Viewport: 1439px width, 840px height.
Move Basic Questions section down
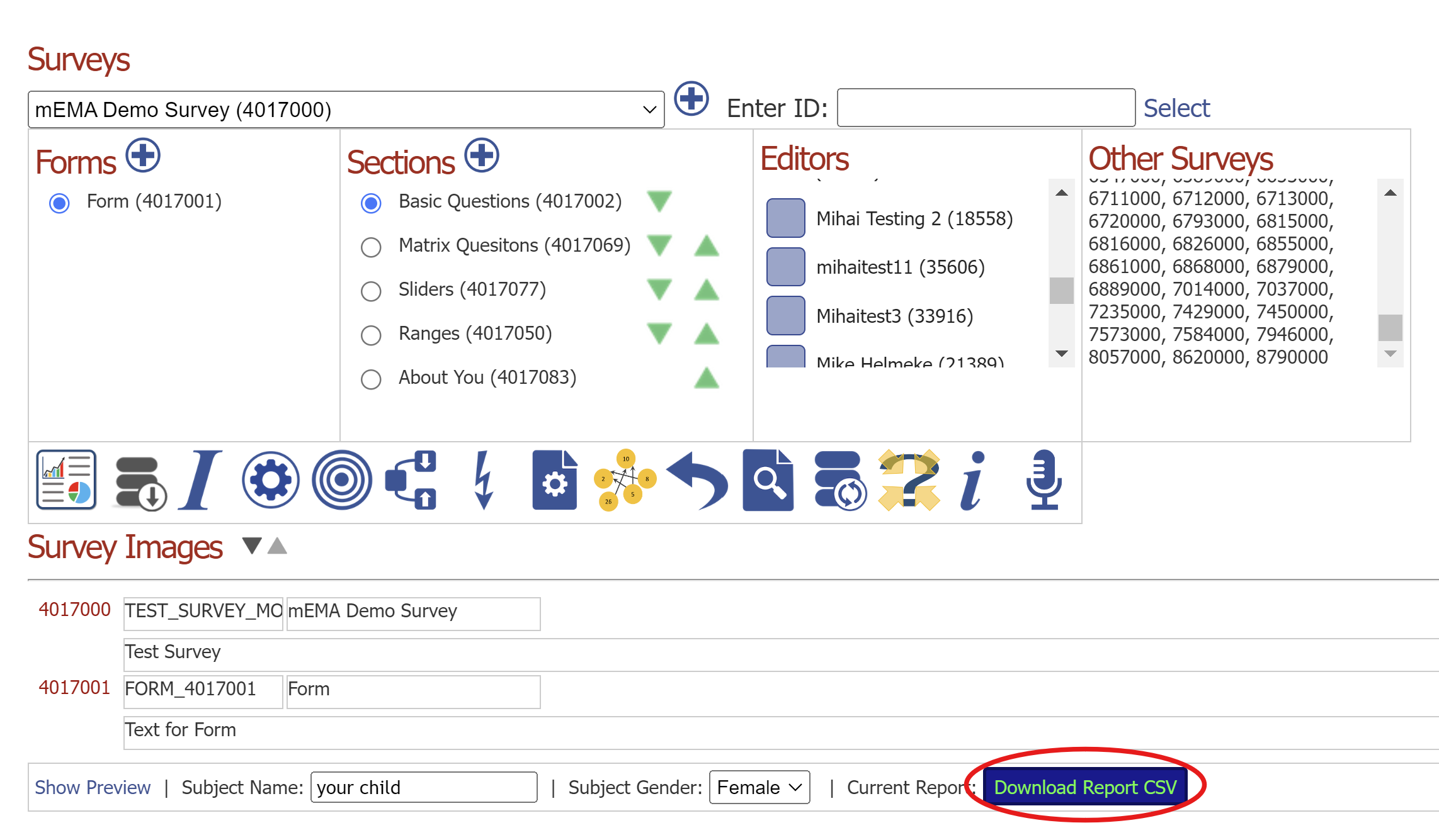coord(659,201)
